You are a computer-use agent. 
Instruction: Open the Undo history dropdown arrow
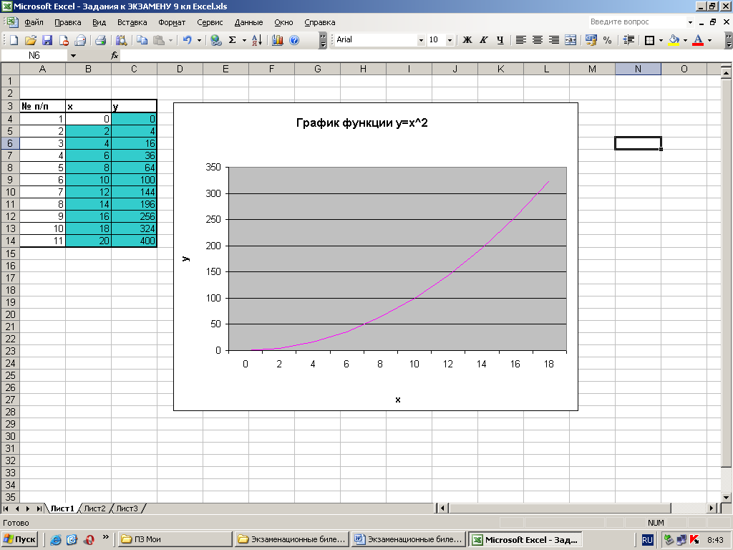(x=199, y=40)
